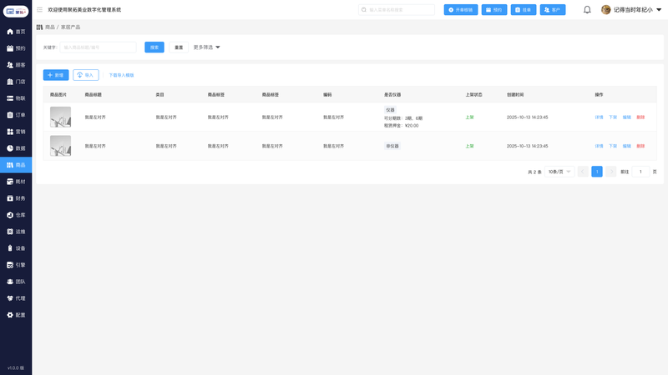Click 下架 in the 仪器 row
Viewport: 668px width, 375px height.
tap(613, 117)
